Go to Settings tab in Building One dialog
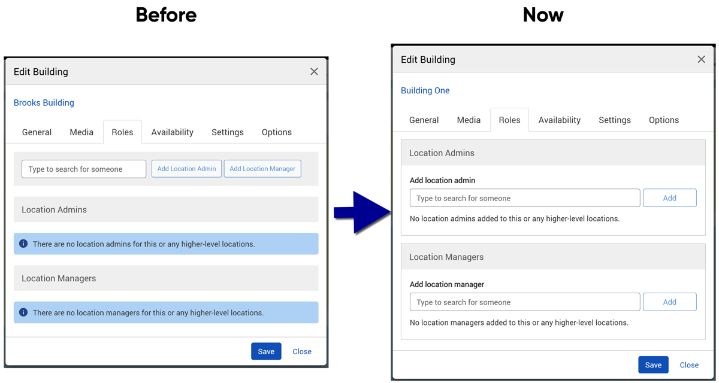This screenshot has height=383, width=719. [614, 120]
